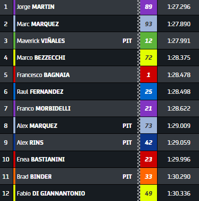
Task: Select rider Marc MARQUEZ
Action: click(x=38, y=24)
